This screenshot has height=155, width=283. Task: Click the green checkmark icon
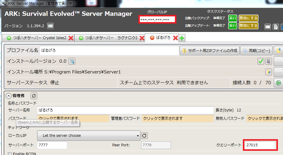(261, 62)
